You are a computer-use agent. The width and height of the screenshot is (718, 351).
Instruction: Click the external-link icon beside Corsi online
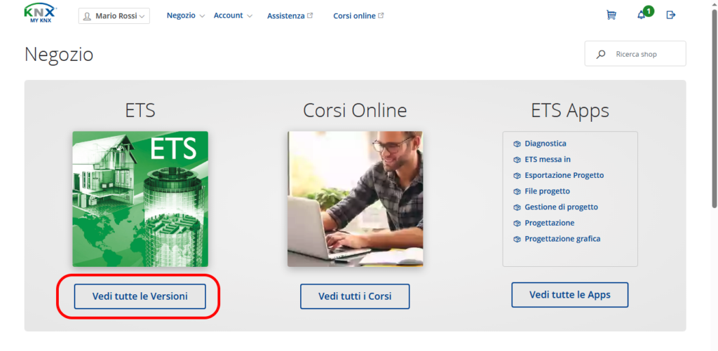tap(381, 15)
